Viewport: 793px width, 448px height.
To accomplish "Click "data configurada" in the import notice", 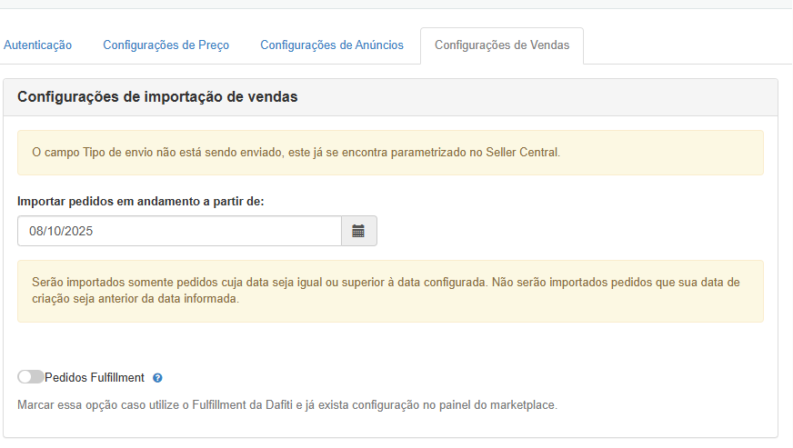I will (438, 283).
